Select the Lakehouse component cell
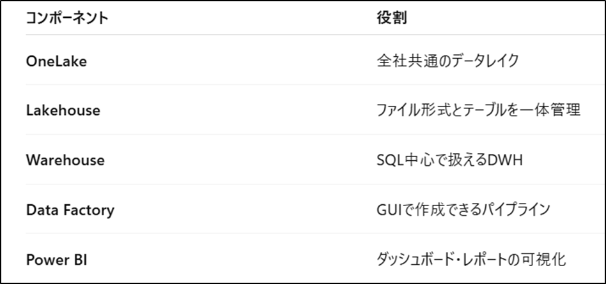Image resolution: width=606 pixels, height=284 pixels. [x=63, y=110]
